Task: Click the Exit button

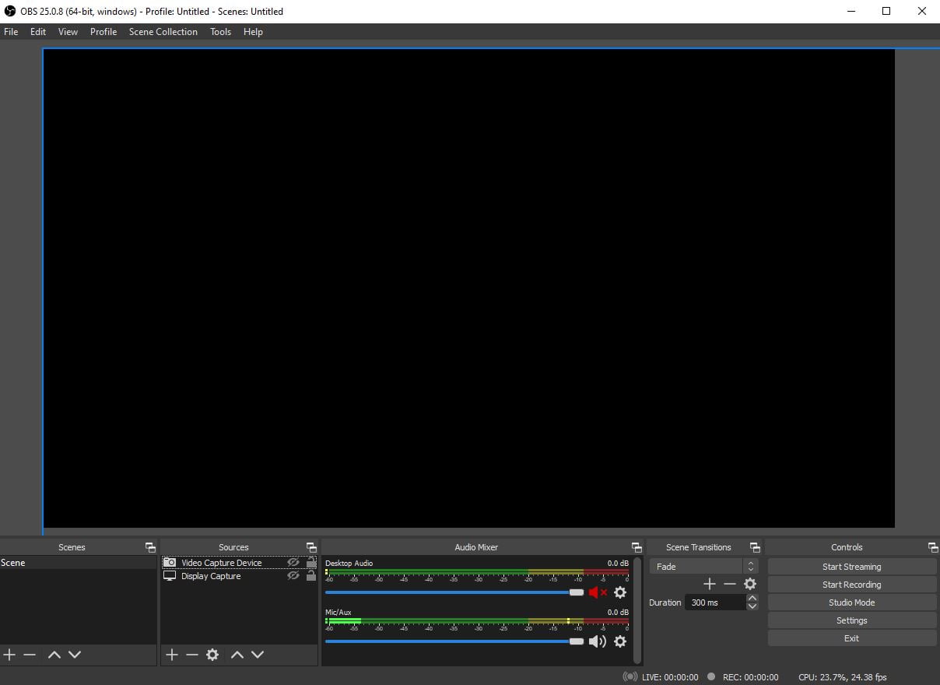Action: pyautogui.click(x=852, y=638)
